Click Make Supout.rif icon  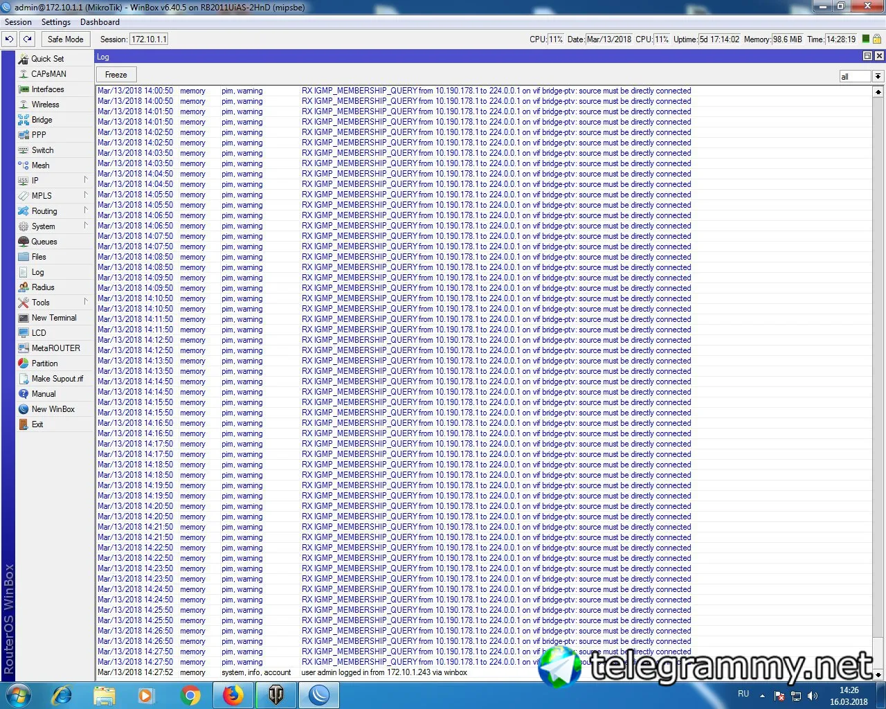24,379
